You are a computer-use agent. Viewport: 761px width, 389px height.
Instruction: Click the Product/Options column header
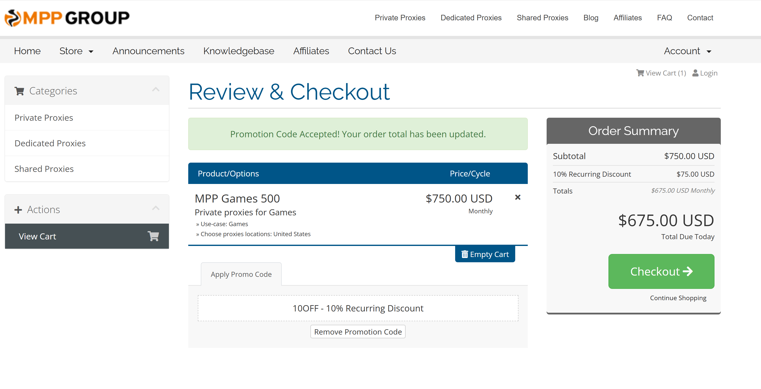228,173
